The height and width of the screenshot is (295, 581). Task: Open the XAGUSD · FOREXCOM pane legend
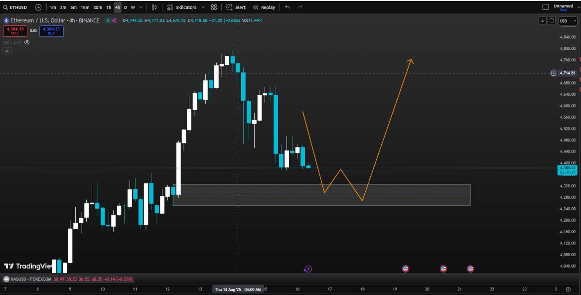(x=68, y=279)
